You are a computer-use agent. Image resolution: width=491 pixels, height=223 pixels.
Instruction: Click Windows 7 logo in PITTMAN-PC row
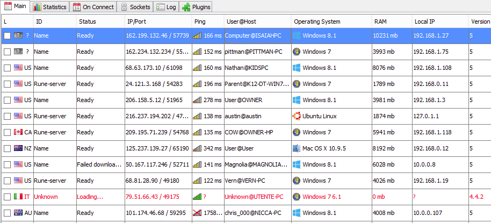pos(296,52)
